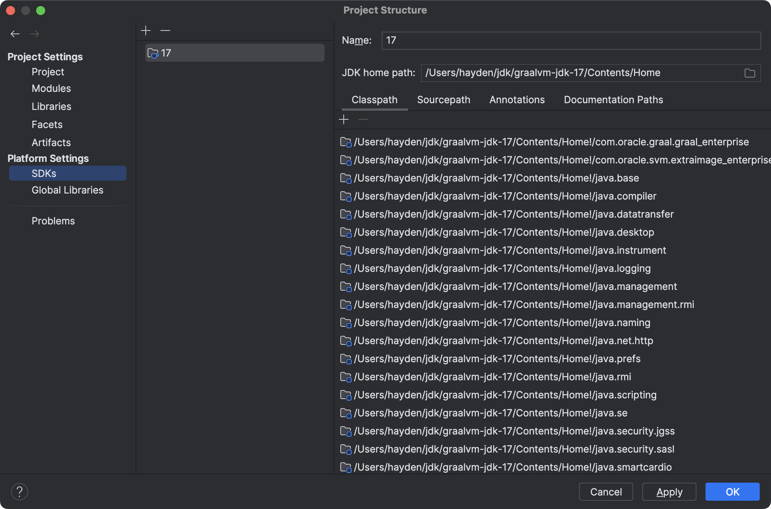Open the Annotations tab
The height and width of the screenshot is (509, 771).
[x=517, y=100]
